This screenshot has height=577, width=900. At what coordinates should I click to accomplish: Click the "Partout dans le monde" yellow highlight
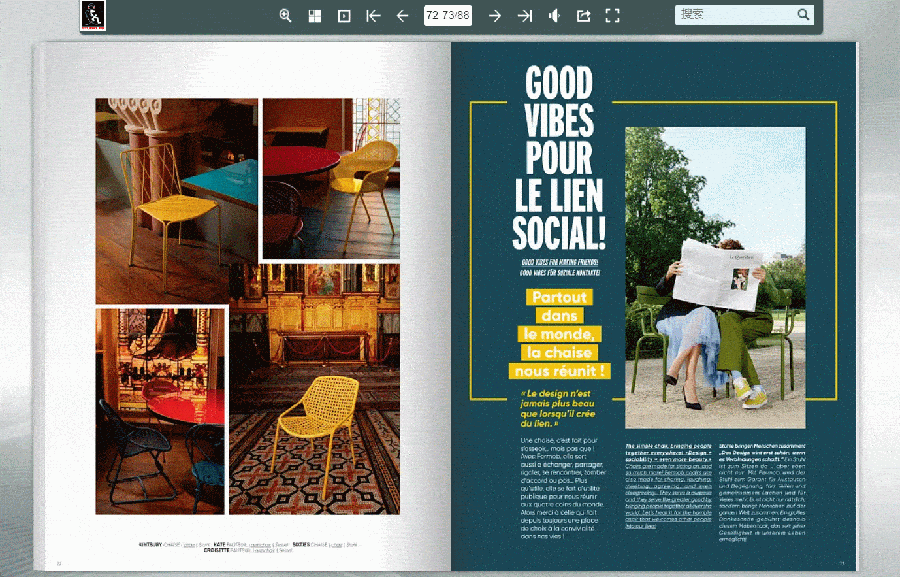559,335
